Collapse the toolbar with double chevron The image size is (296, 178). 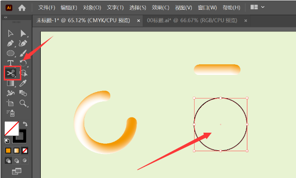[6, 17]
